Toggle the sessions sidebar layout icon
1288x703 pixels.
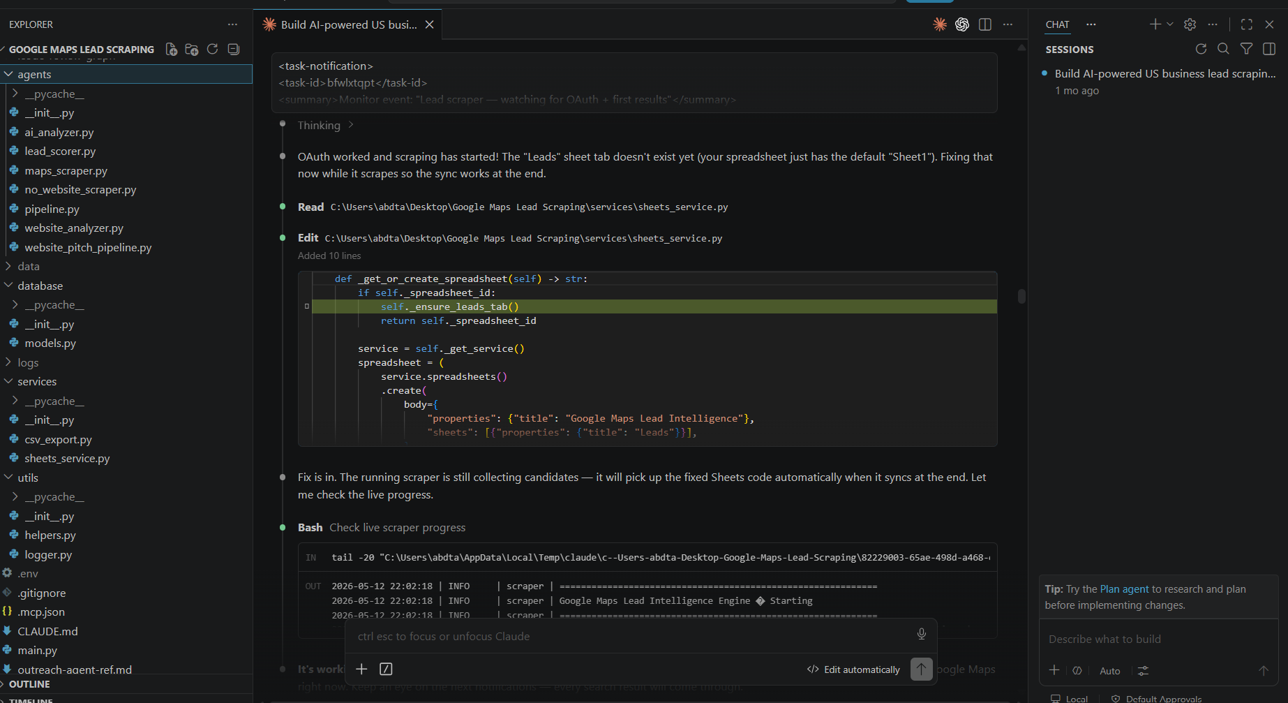point(1269,49)
